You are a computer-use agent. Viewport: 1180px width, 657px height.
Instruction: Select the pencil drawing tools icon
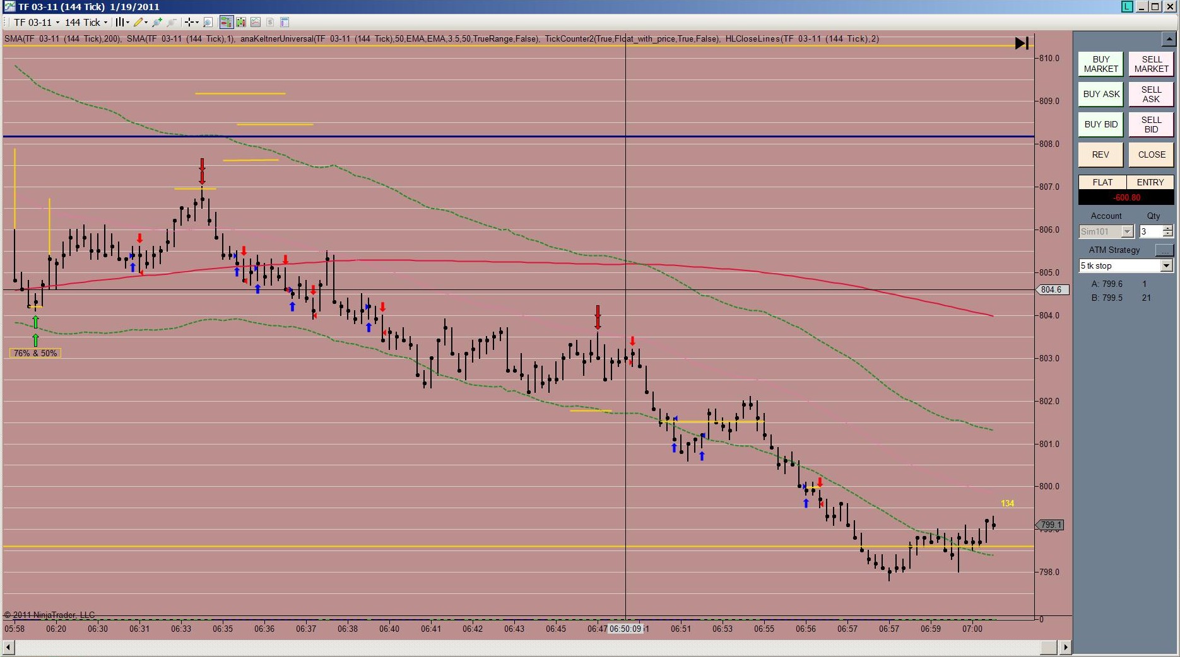(138, 22)
